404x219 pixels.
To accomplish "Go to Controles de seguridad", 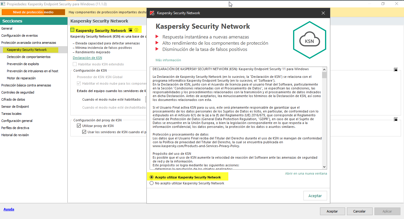I will coord(18,92).
